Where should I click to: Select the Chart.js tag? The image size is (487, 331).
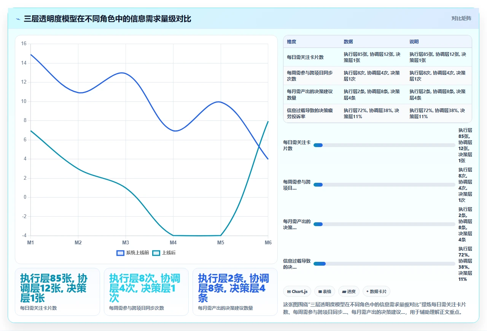297,291
